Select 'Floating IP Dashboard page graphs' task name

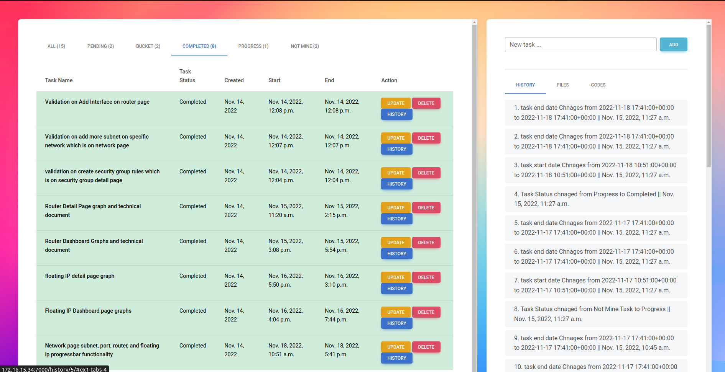coord(88,311)
